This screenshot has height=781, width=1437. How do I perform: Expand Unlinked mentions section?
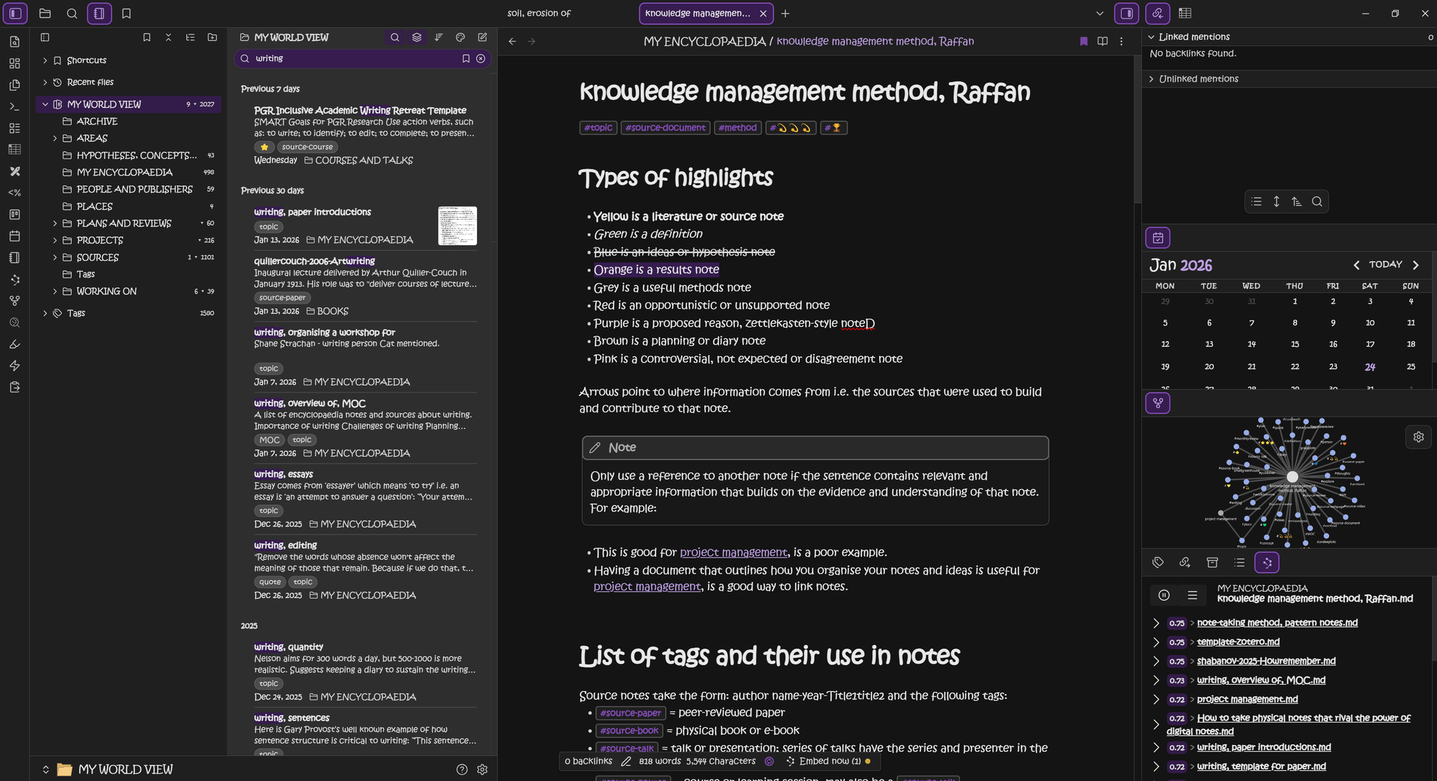coord(1151,79)
